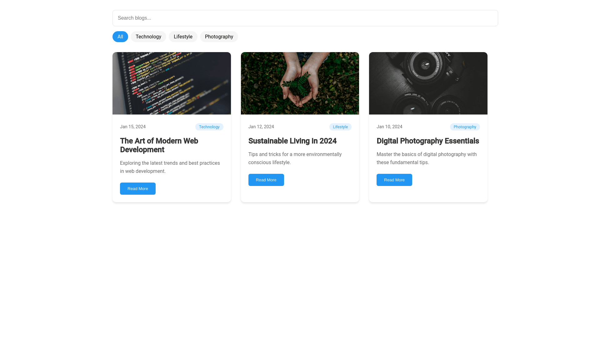Filter blogs by Photography

219,37
